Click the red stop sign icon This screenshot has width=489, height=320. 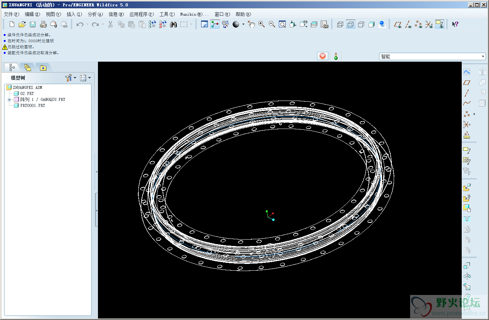[322, 56]
